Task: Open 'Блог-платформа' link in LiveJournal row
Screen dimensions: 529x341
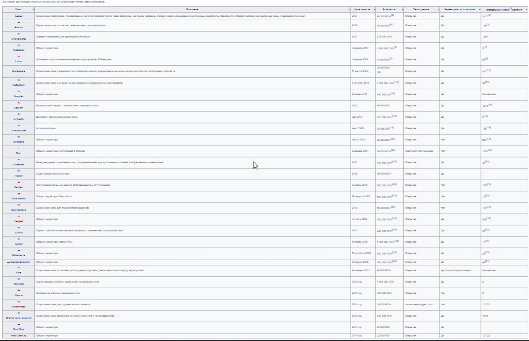Action: coord(46,128)
